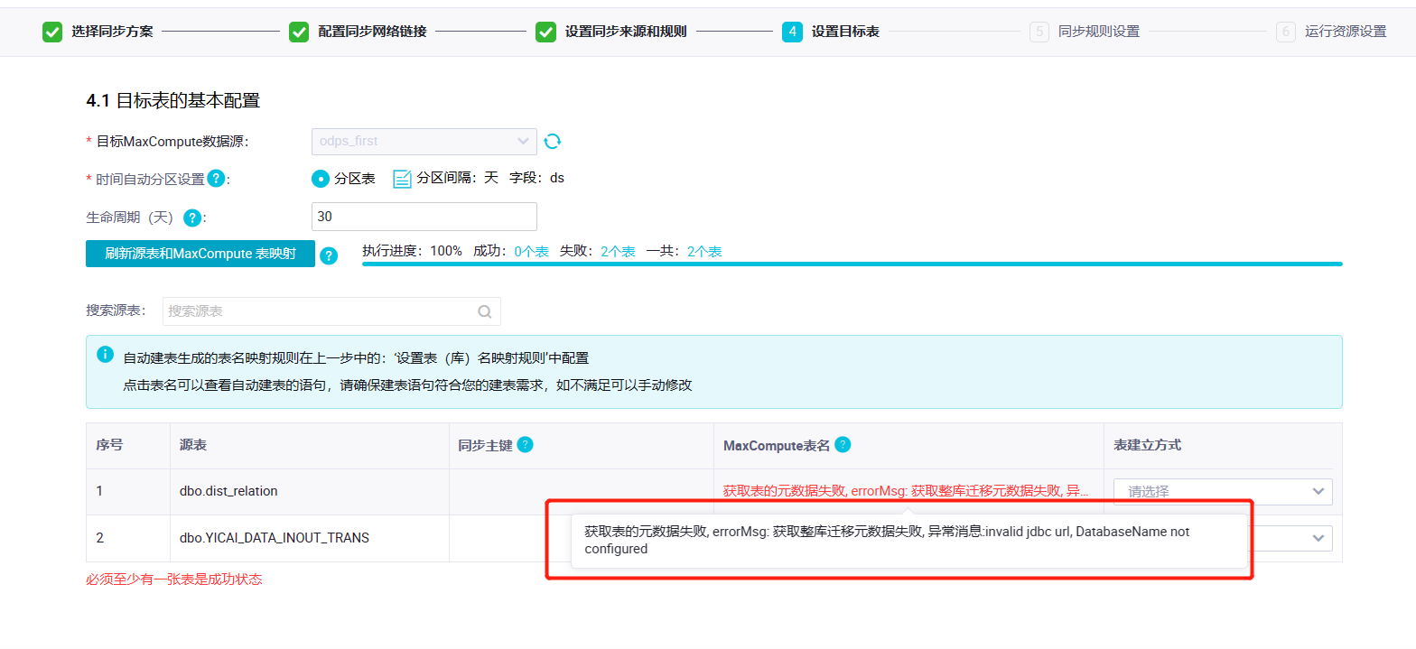1416x649 pixels.
Task: Click green check icon of 设置同步来源和规则 step
Action: [x=545, y=32]
